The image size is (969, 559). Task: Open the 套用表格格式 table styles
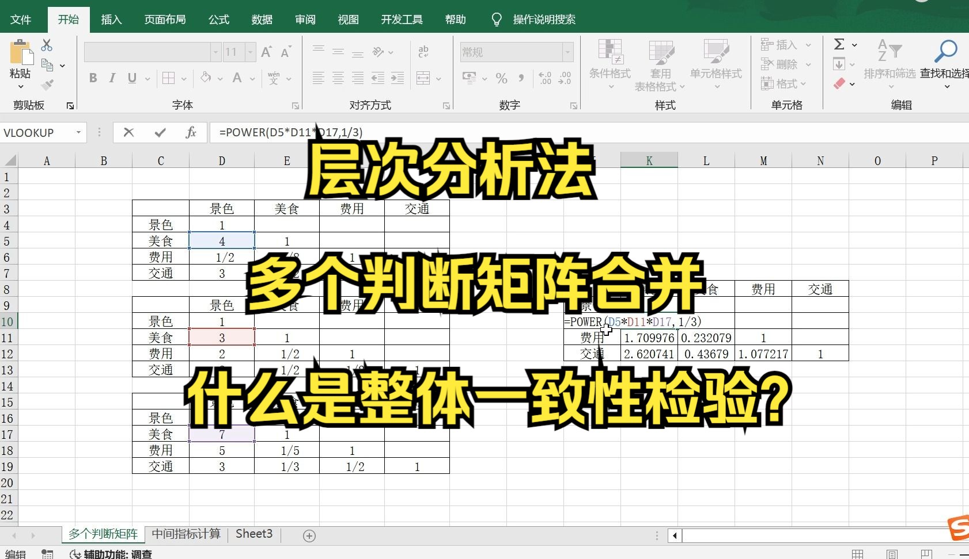[x=660, y=66]
